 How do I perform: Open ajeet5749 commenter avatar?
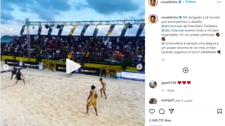point(153,84)
